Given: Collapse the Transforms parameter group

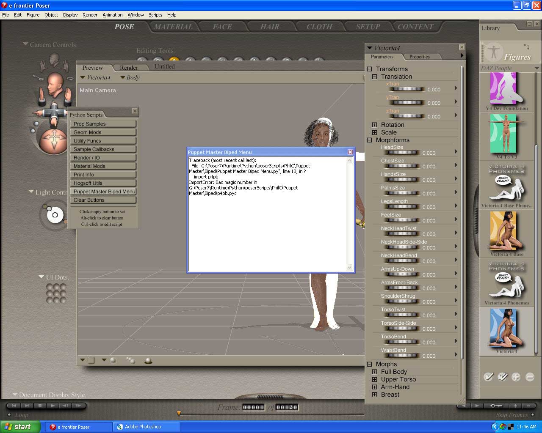Looking at the screenshot, I should (369, 69).
